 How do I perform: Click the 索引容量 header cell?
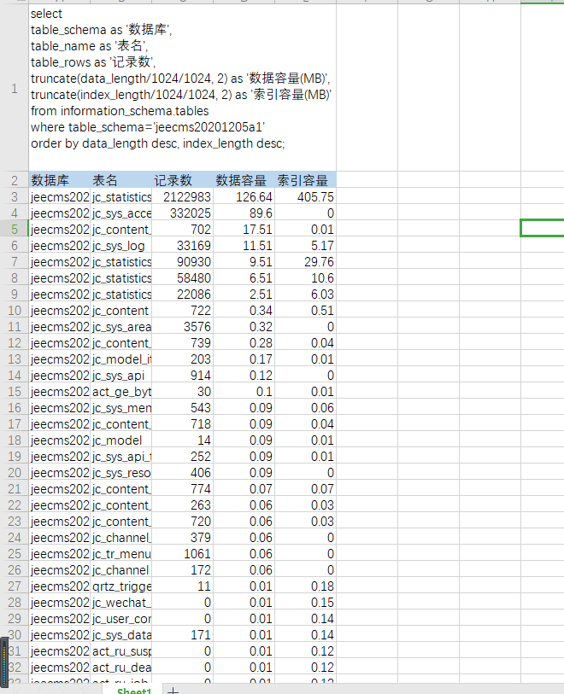pyautogui.click(x=306, y=180)
